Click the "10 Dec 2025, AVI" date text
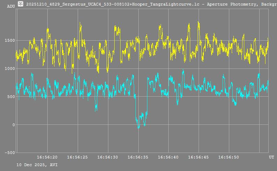 [x=37, y=165]
